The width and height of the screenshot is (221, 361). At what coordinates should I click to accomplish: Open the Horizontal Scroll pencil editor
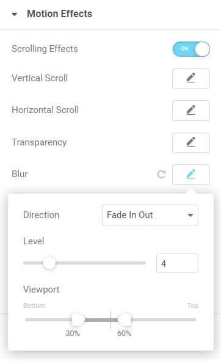coord(191,111)
